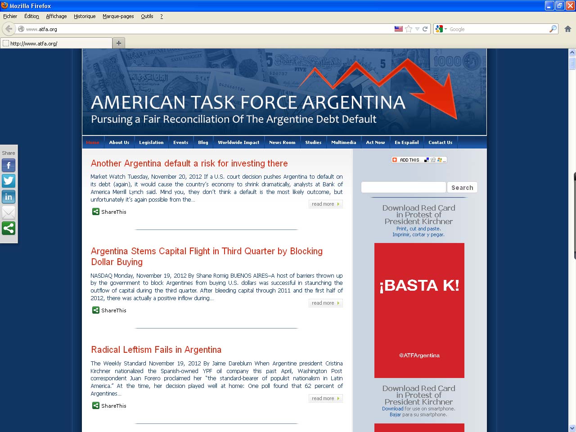Screen dimensions: 576x432
Task: Click the browser back arrow button
Action: (x=9, y=29)
